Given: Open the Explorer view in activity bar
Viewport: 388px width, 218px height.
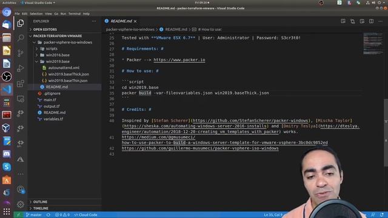Looking at the screenshot, I should (x=21, y=23).
